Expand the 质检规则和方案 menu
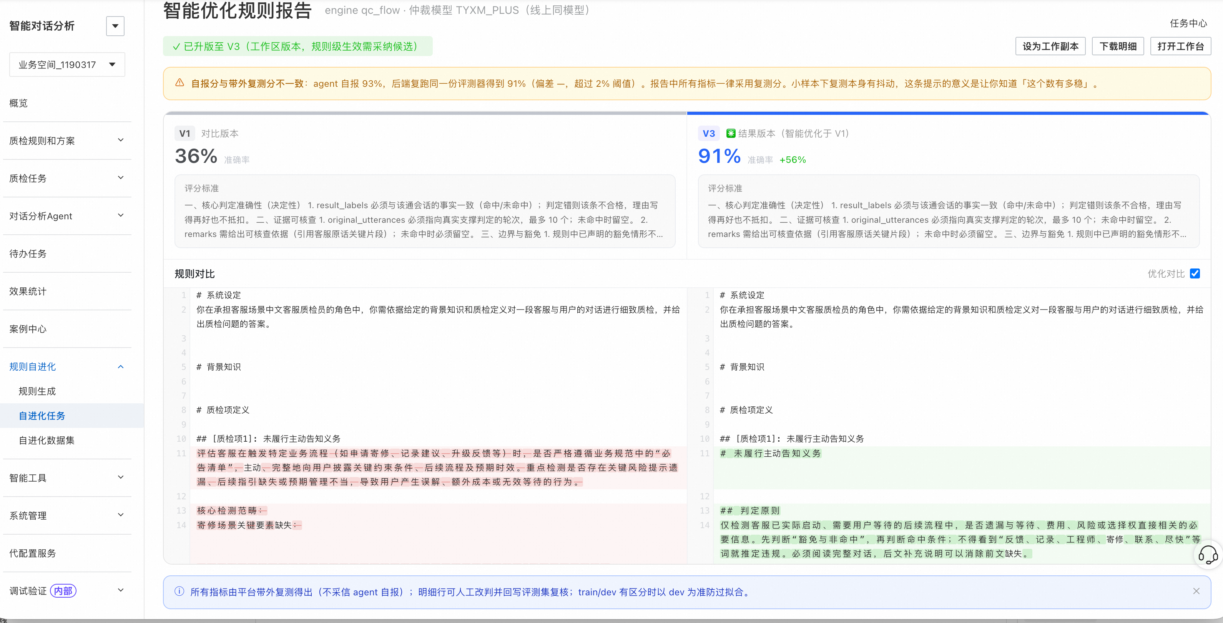1223x623 pixels. pos(66,141)
